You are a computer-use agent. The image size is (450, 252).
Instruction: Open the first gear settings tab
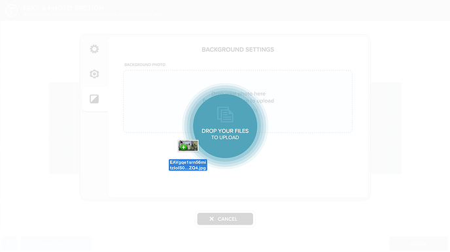tap(94, 49)
